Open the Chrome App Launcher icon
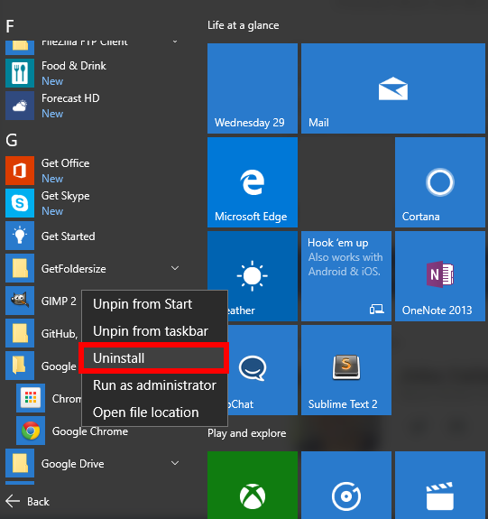Viewport: 488px width, 519px height. [31, 398]
